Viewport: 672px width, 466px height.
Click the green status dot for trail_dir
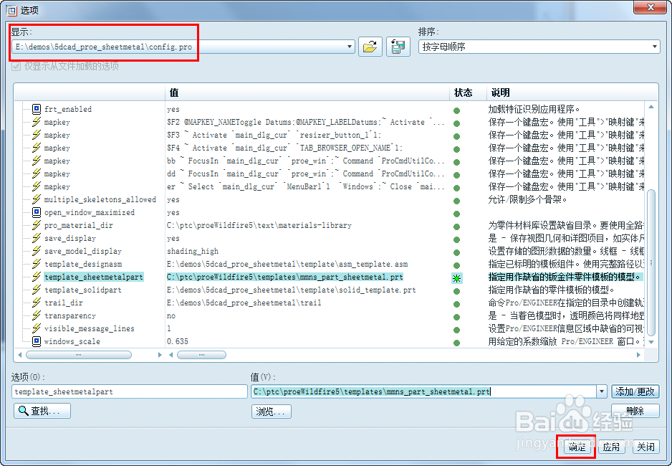point(457,305)
